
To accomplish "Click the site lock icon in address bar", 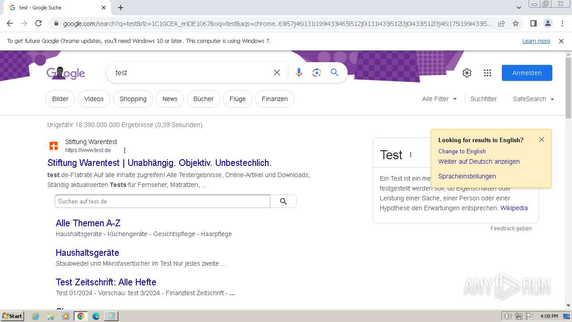I will click(x=56, y=23).
